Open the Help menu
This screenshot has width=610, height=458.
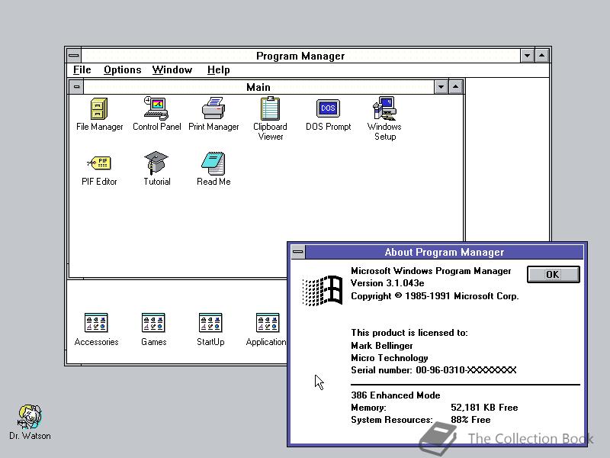click(x=218, y=69)
